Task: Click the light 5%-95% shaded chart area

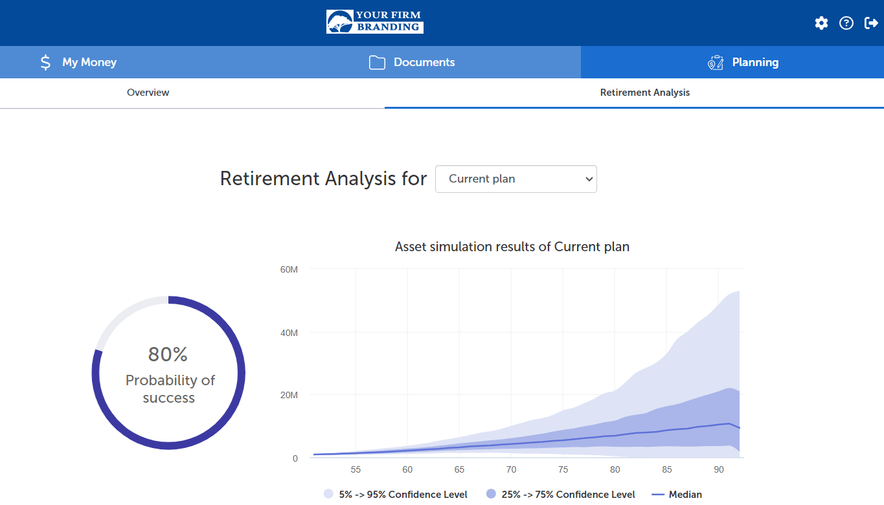Action: click(699, 350)
